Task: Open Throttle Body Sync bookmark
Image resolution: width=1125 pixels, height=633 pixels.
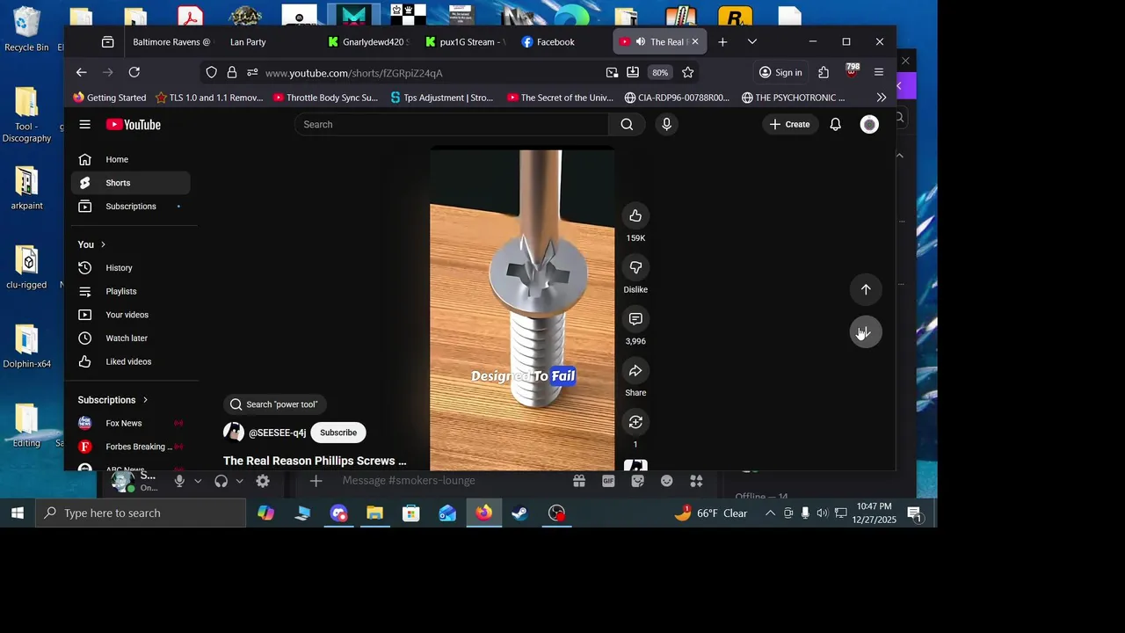Action: 325,98
